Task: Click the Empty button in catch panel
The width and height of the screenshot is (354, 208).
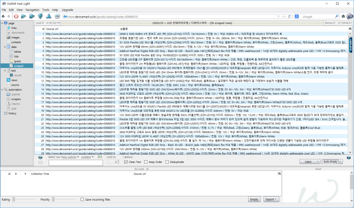Action: click(x=254, y=200)
